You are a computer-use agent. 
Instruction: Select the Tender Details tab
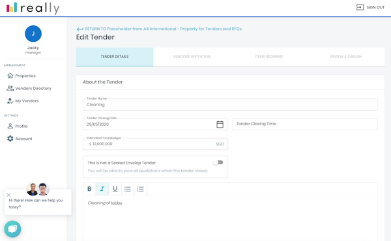point(115,57)
